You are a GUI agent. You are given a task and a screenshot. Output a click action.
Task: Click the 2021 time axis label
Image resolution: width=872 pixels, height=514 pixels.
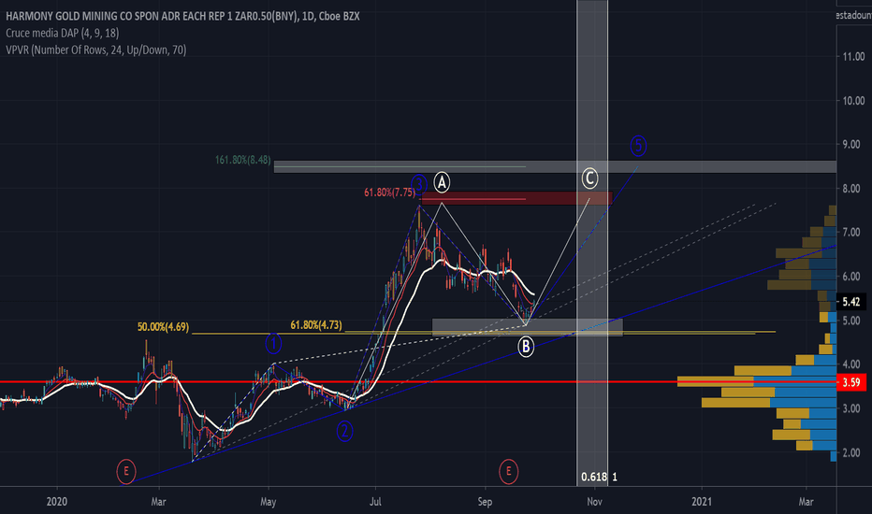pyautogui.click(x=702, y=502)
